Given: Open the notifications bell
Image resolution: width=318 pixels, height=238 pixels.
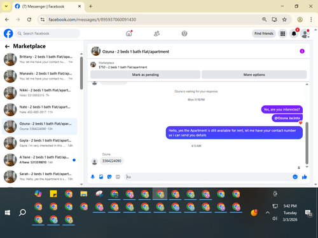Looking at the screenshot, I should (x=294, y=34).
